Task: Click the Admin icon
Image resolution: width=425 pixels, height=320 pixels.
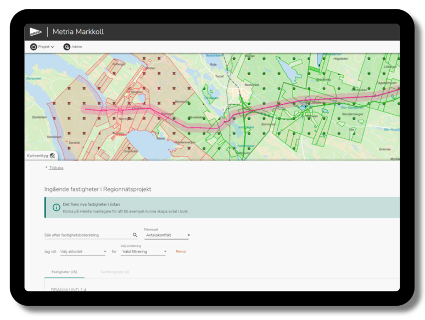Action: 66,47
